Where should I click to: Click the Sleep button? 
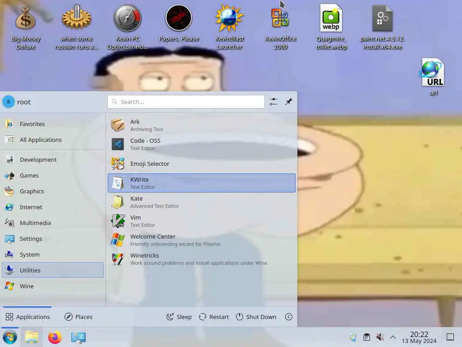click(179, 317)
